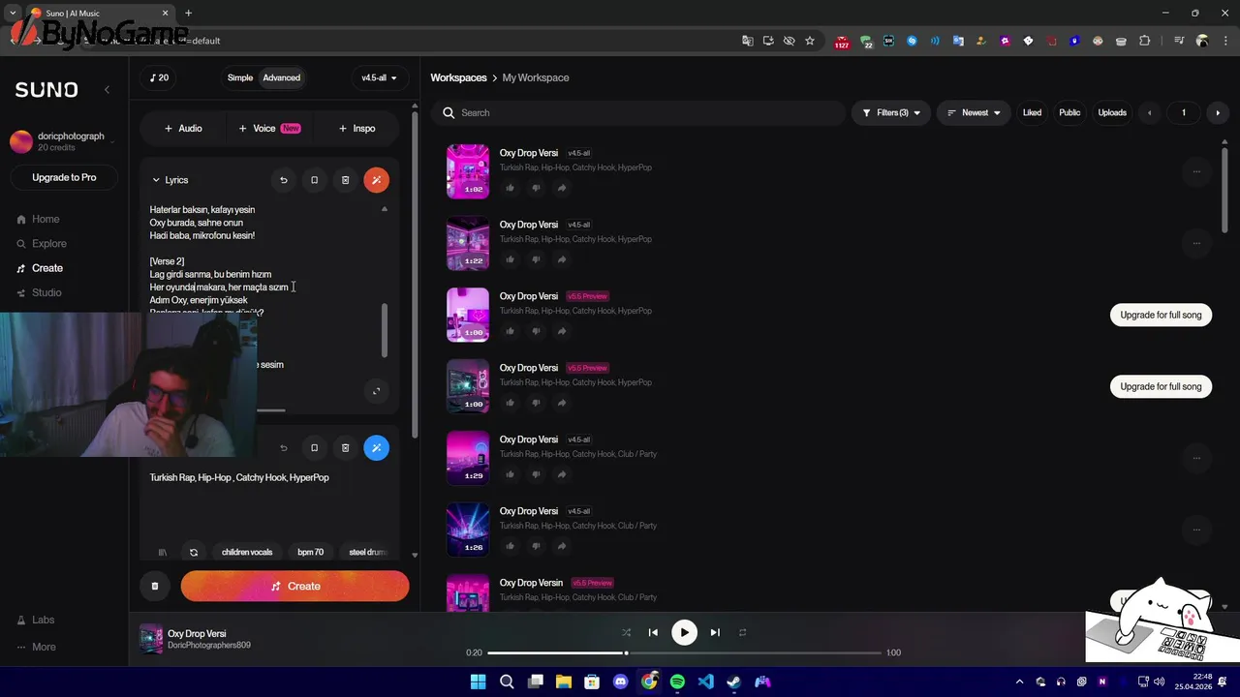Toggle shuffle in the player bar
This screenshot has height=697, width=1240.
pyautogui.click(x=626, y=632)
